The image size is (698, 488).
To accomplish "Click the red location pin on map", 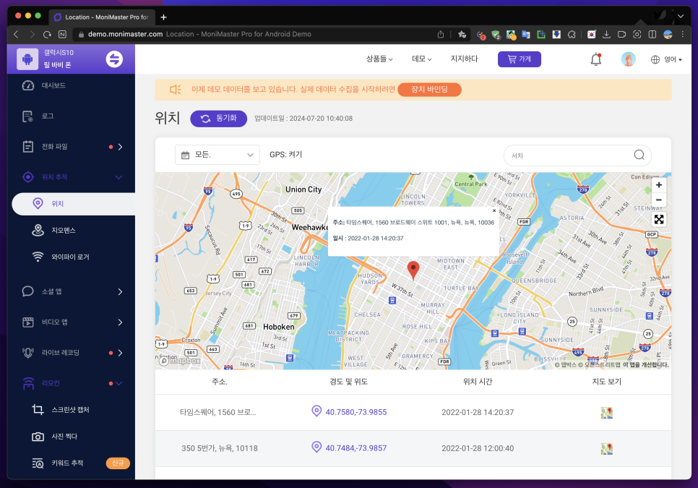I will tap(413, 270).
